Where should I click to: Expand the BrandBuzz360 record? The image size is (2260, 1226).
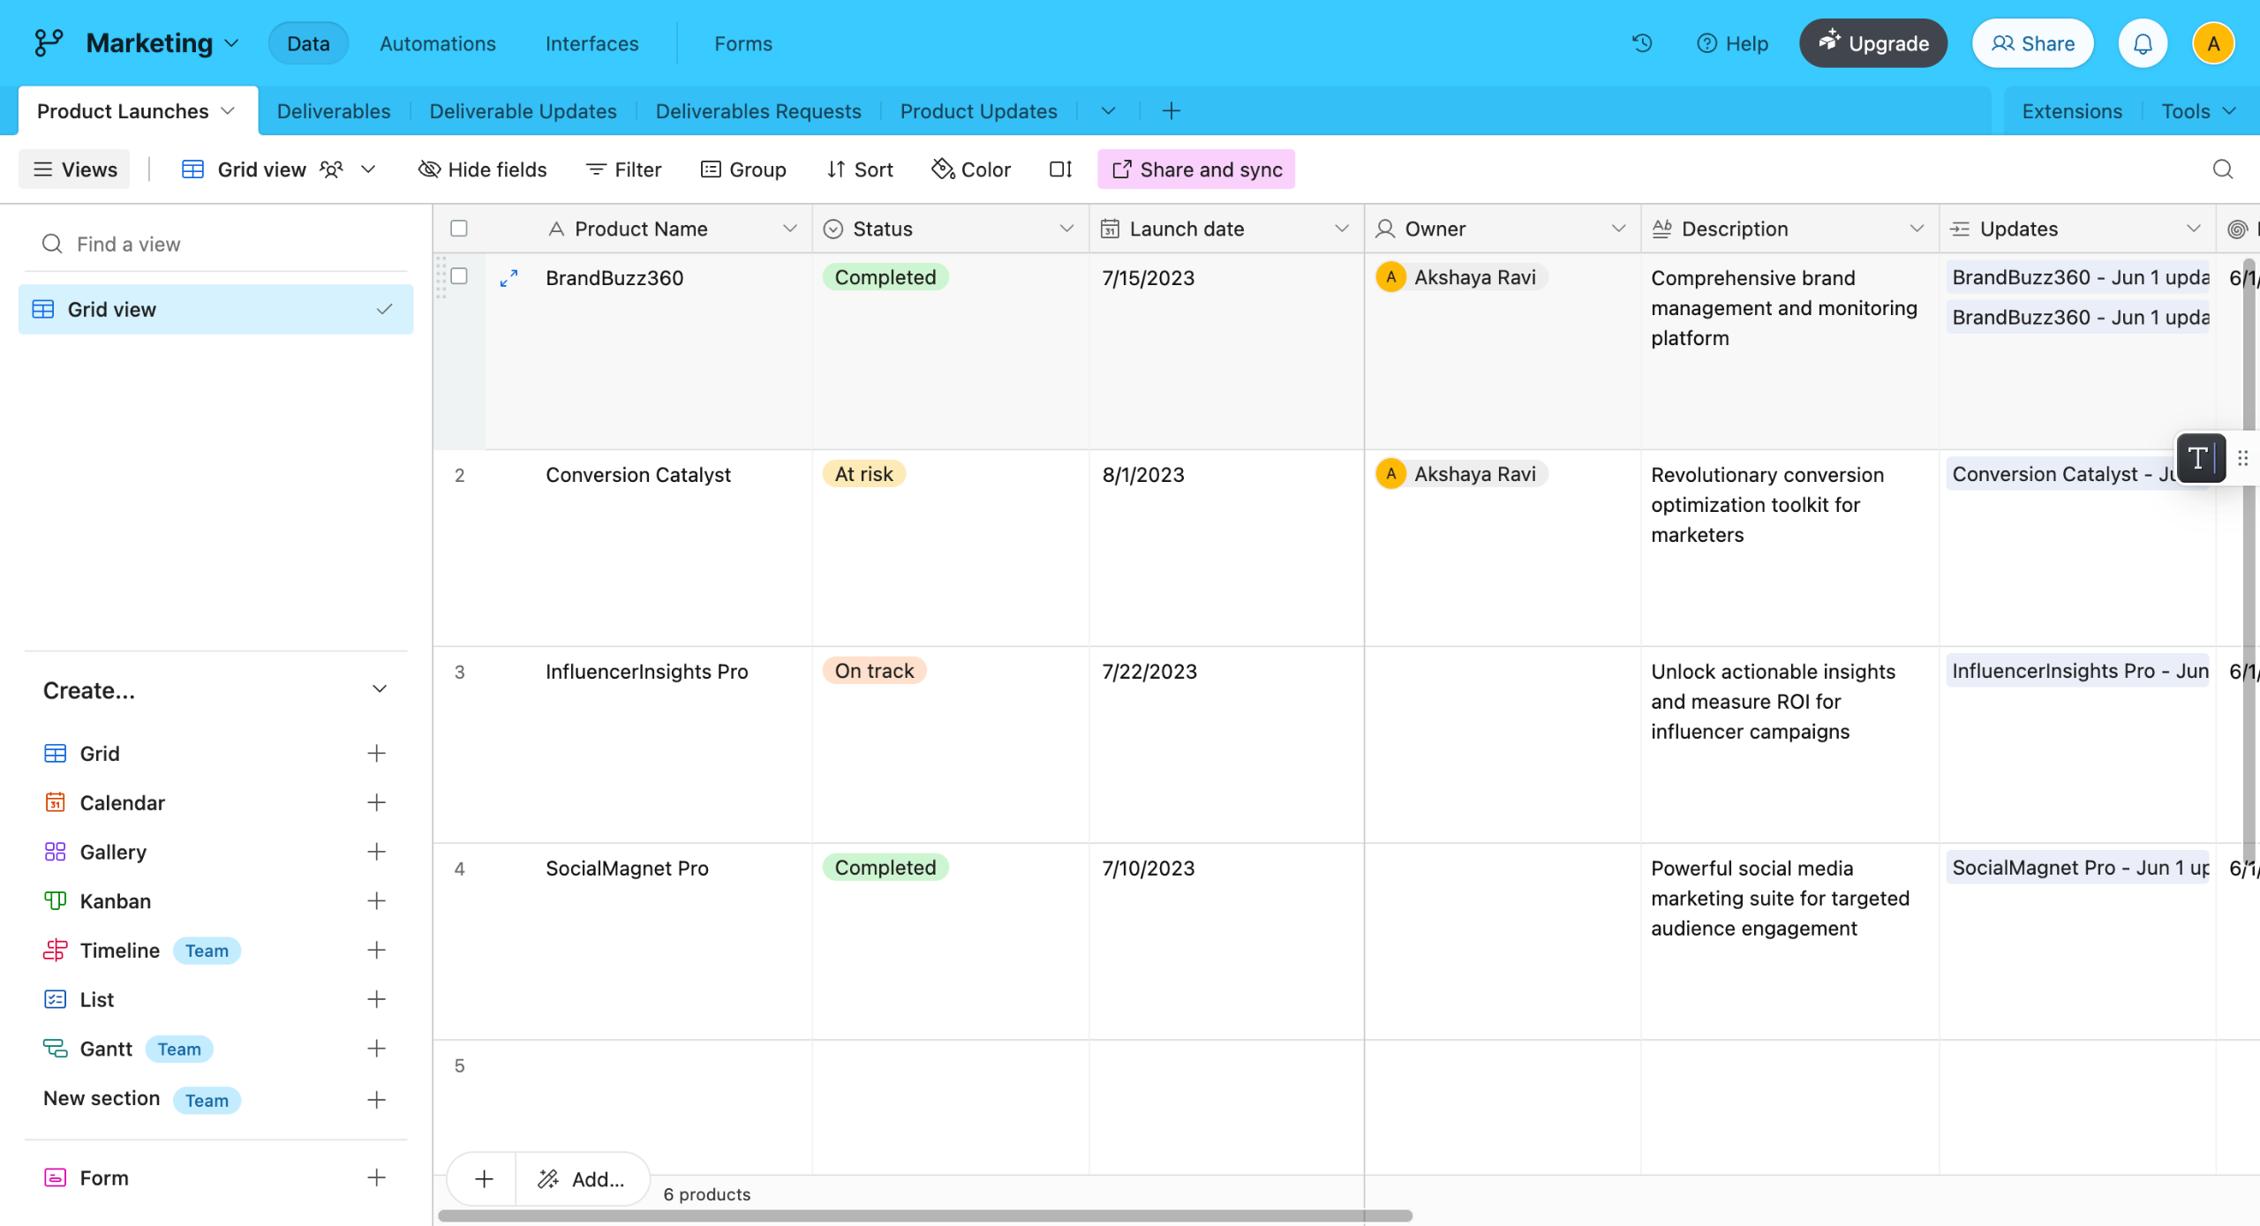pos(508,278)
